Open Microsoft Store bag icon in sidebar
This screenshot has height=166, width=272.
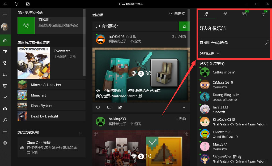click(5, 109)
